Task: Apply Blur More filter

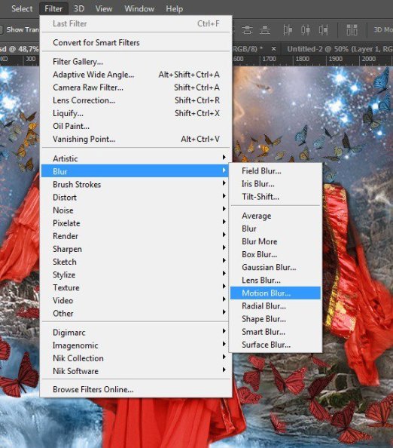Action: click(276, 241)
